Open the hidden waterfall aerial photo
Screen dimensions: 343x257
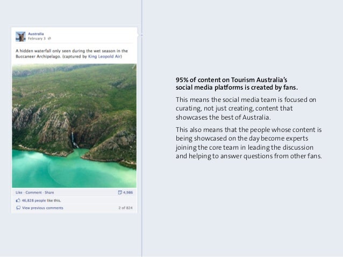tap(74, 126)
